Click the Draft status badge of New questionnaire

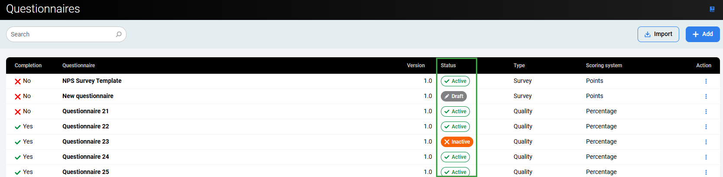point(453,96)
